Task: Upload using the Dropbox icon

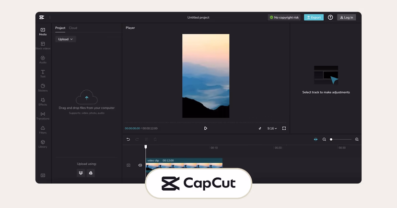Action: coord(81,173)
